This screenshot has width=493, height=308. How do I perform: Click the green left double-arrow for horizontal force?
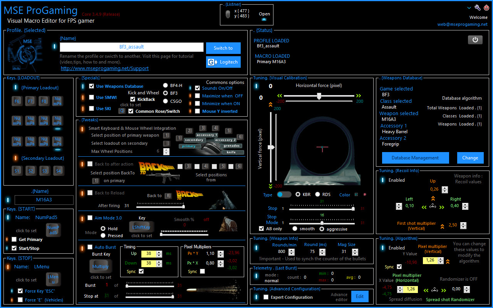280,95
